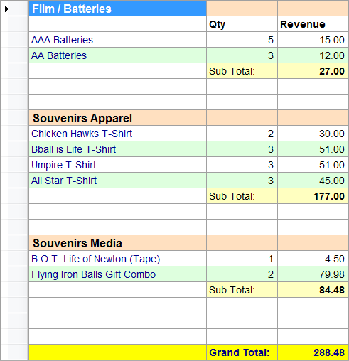
Task: Open Chicken Hawks T-Shirt item
Action: click(82, 134)
